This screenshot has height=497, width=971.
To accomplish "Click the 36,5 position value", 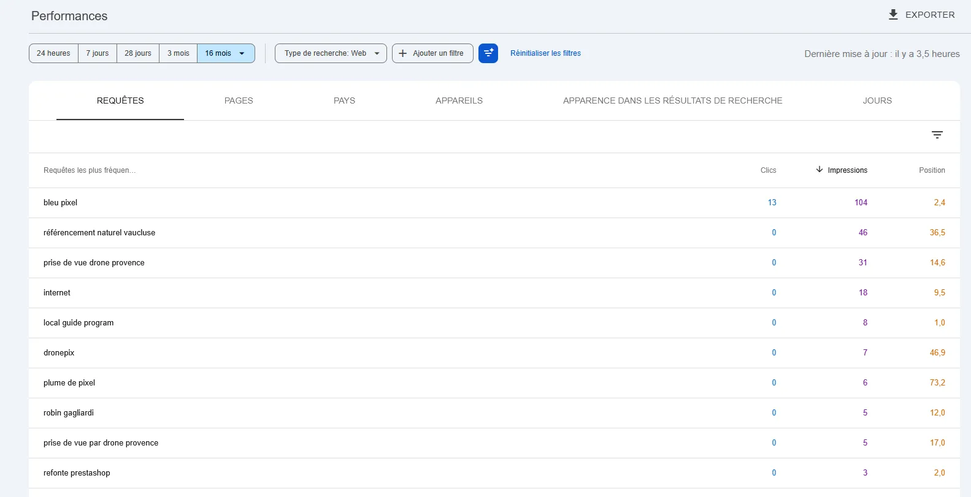I will (937, 233).
